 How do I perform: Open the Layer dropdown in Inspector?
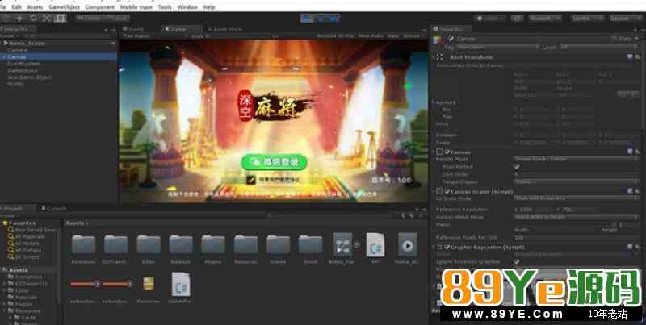[x=599, y=47]
